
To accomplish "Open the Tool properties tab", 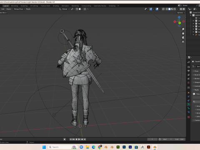I will point(188,62).
